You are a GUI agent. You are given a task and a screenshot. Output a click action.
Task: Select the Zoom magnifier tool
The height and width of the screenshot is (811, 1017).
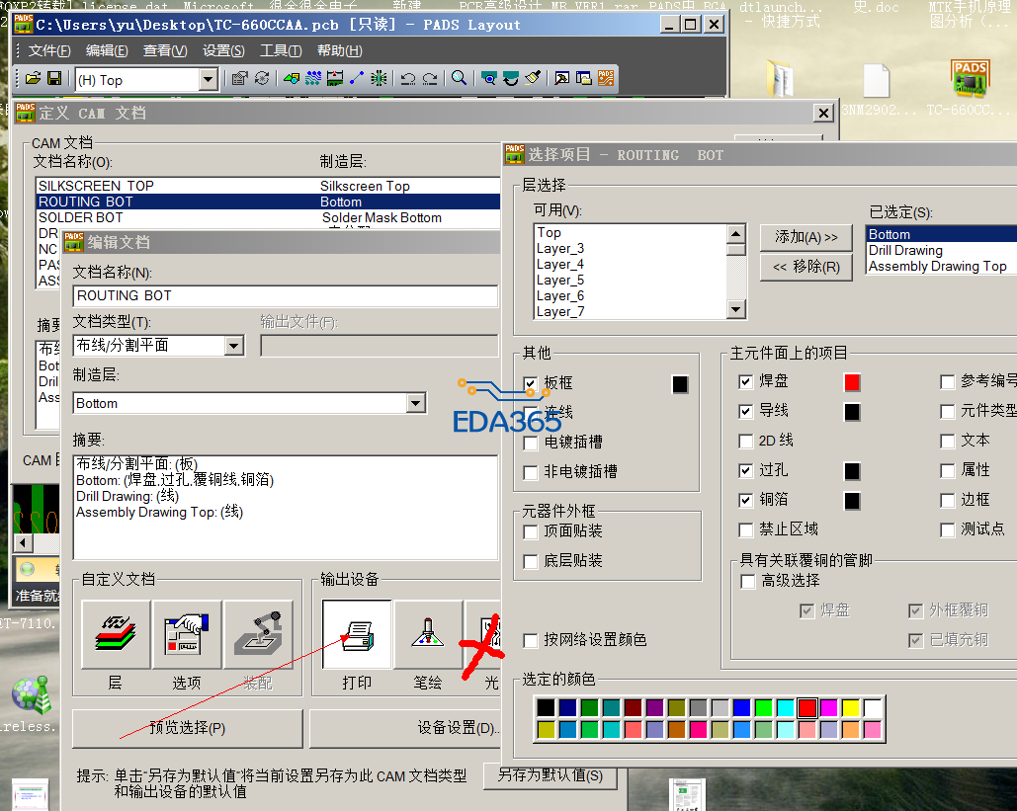point(459,79)
